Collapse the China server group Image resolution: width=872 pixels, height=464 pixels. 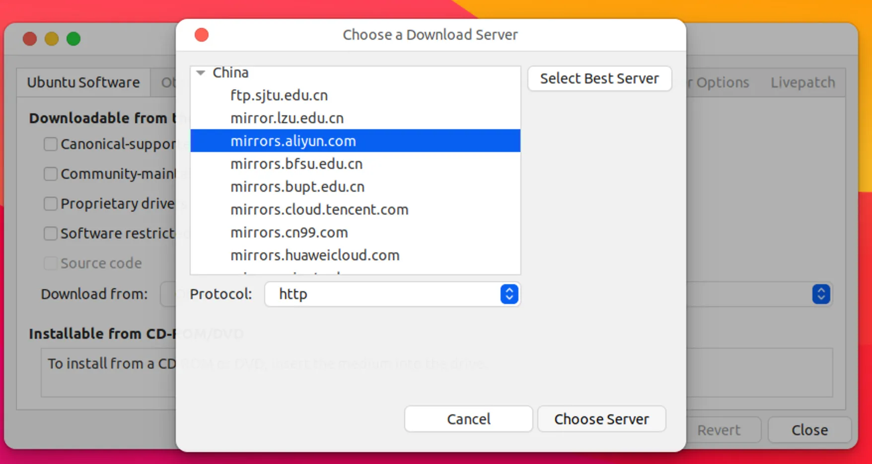tap(201, 73)
